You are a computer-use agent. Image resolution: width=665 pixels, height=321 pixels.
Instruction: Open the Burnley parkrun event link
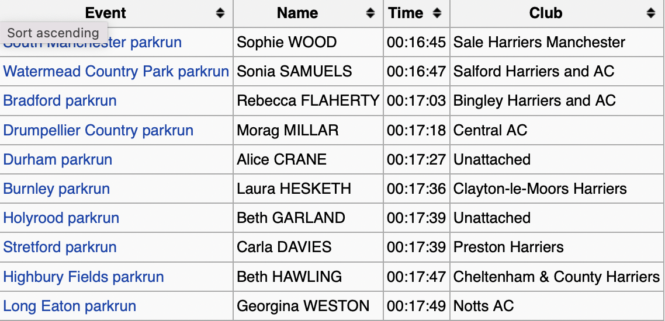point(56,189)
